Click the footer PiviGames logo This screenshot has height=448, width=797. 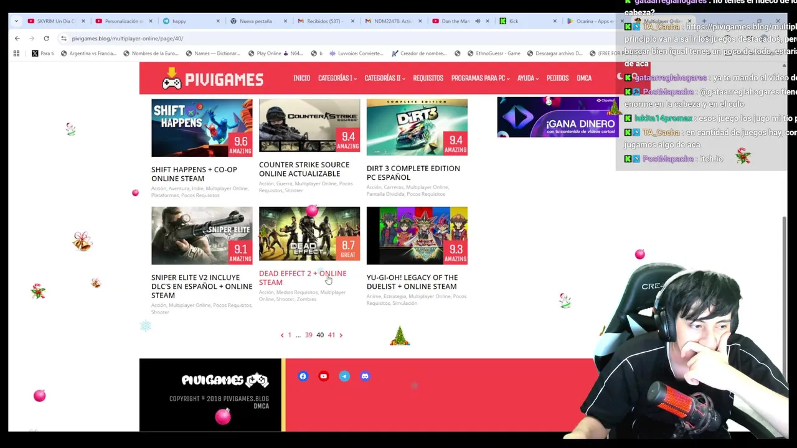tap(225, 380)
